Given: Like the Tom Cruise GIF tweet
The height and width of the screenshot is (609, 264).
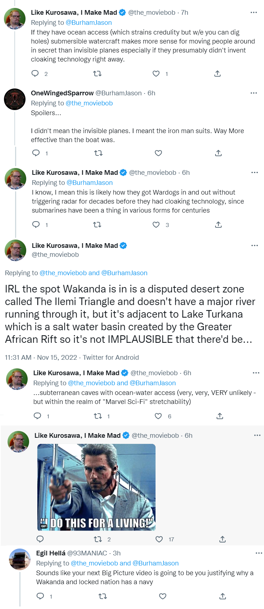Looking at the screenshot, I should pos(159,539).
